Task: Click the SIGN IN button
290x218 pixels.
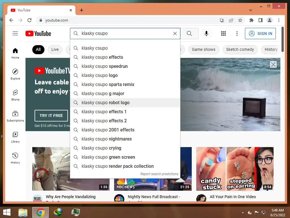Action: [260, 33]
